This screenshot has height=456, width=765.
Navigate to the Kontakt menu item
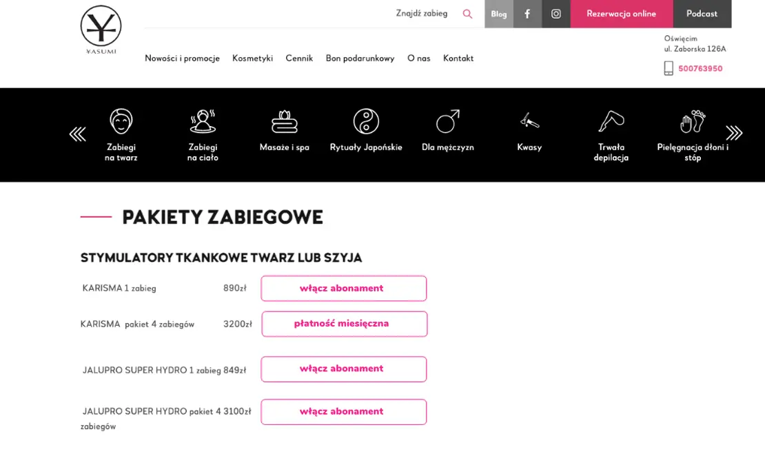point(458,59)
